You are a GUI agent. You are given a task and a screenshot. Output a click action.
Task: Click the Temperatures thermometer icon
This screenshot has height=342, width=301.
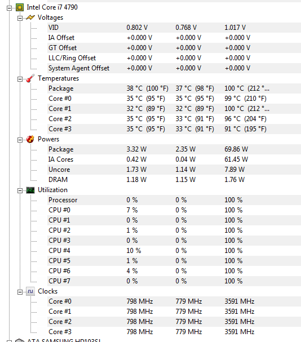tap(30, 78)
